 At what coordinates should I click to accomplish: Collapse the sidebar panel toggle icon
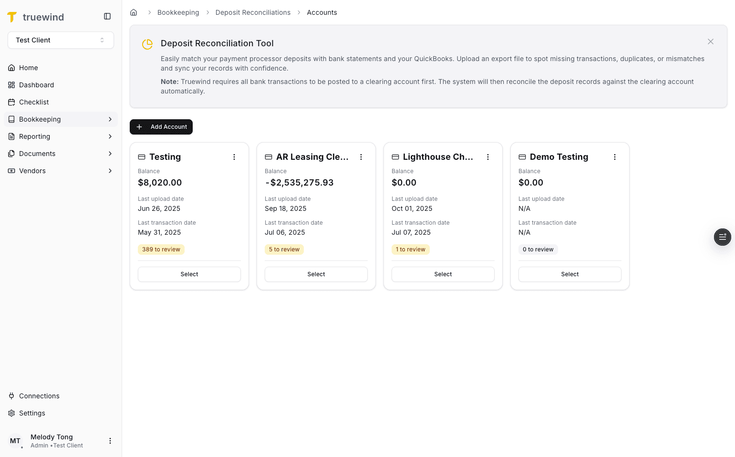107,16
